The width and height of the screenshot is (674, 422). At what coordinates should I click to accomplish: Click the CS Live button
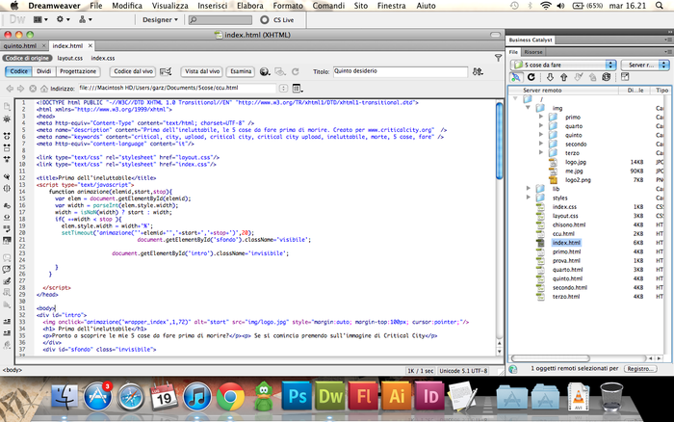coord(277,20)
